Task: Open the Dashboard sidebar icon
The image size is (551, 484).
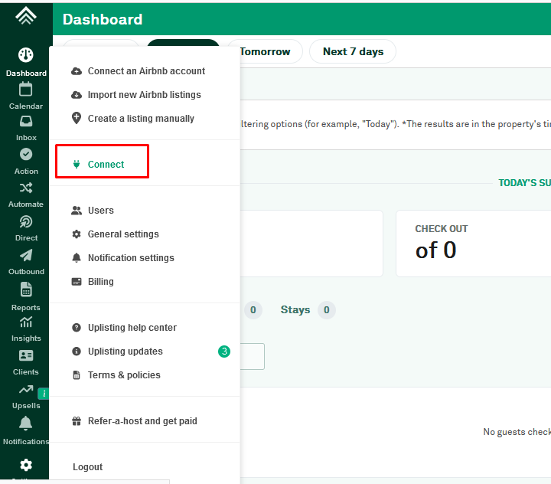Action: (26, 55)
